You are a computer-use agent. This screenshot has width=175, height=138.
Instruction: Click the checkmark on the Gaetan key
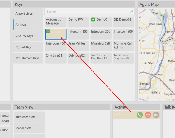[48, 31]
